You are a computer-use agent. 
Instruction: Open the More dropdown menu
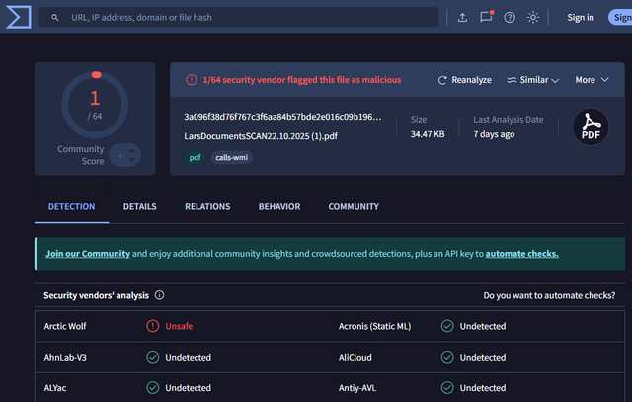tap(592, 80)
